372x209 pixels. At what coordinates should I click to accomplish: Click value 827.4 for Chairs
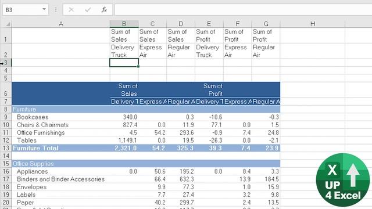[130, 125]
